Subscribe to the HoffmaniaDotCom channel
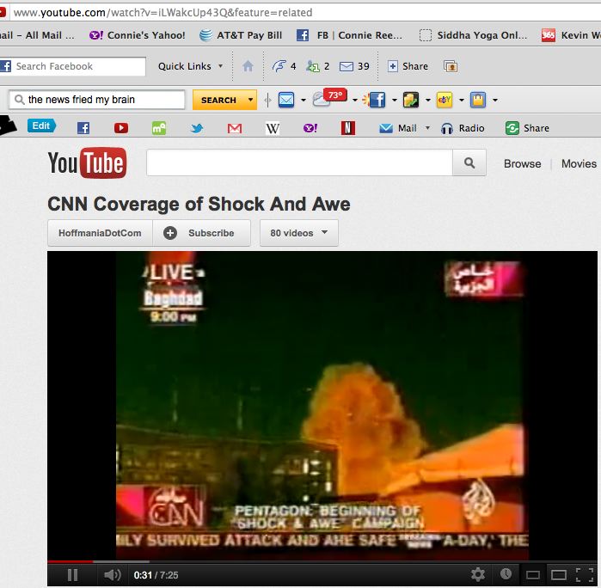Image resolution: width=601 pixels, height=588 pixels. pos(201,233)
